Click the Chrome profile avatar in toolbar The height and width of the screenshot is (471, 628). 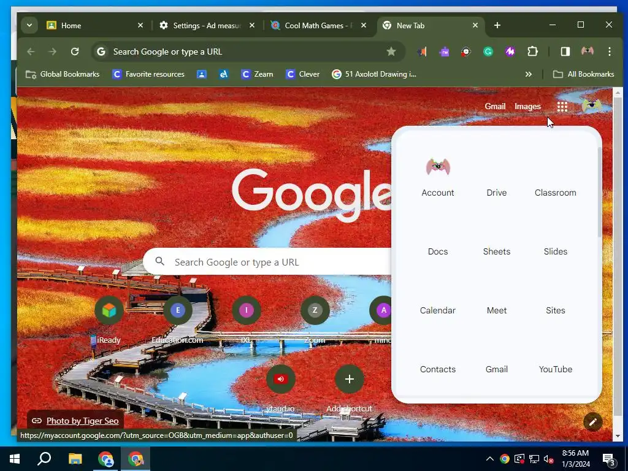587,52
